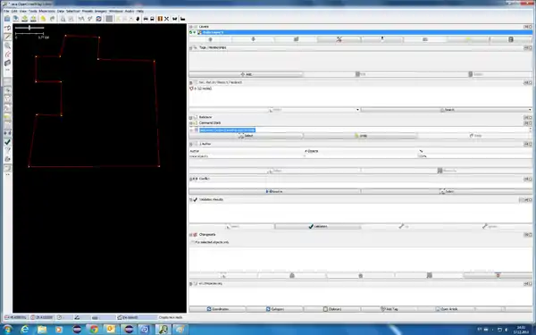Click the delete layer trash icon in Layers panel
This screenshot has height=335, width=536.
pyautogui.click(x=511, y=39)
